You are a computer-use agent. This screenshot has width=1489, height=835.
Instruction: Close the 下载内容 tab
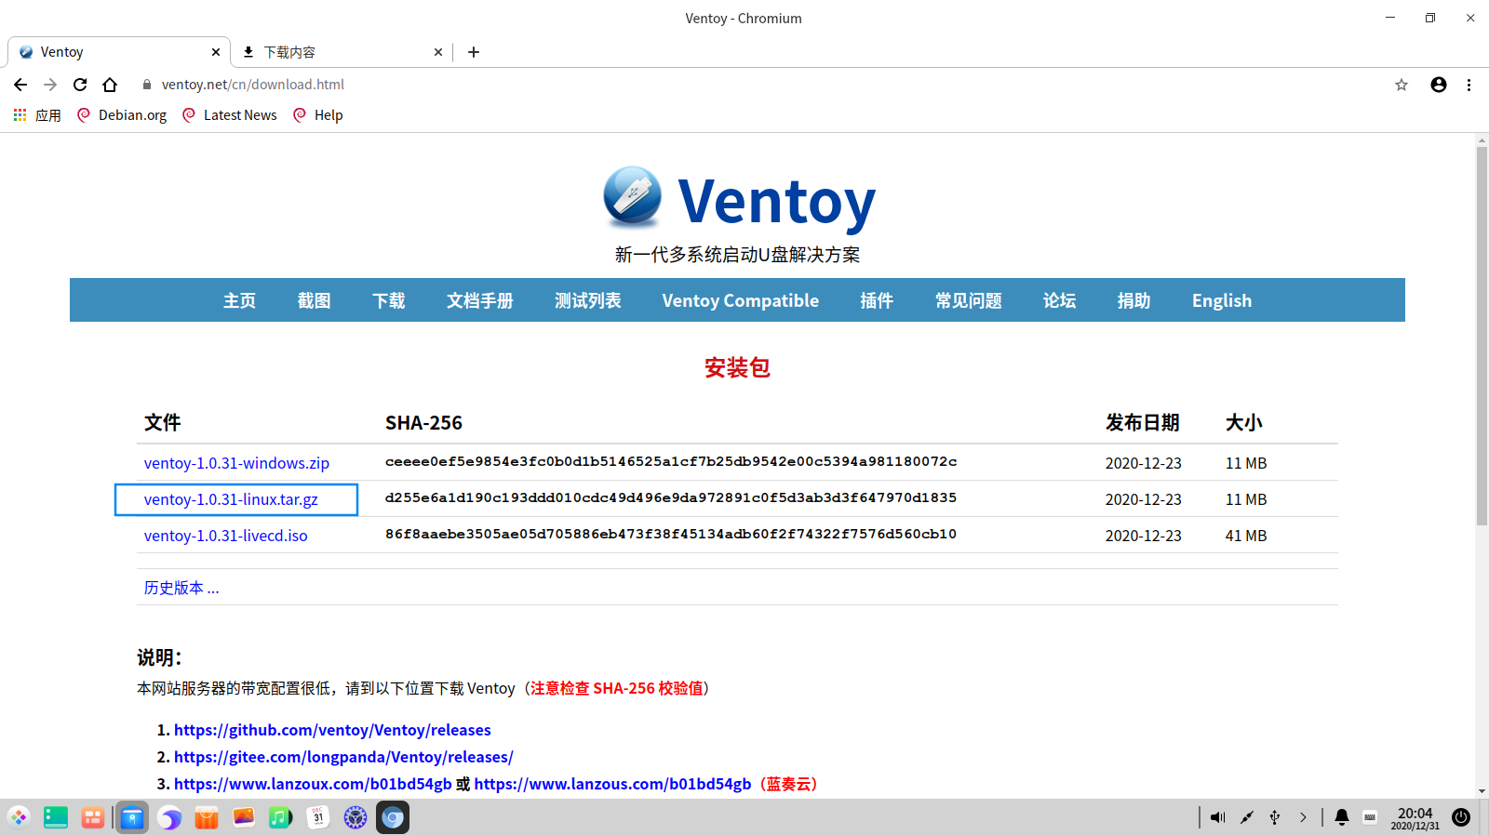point(438,52)
